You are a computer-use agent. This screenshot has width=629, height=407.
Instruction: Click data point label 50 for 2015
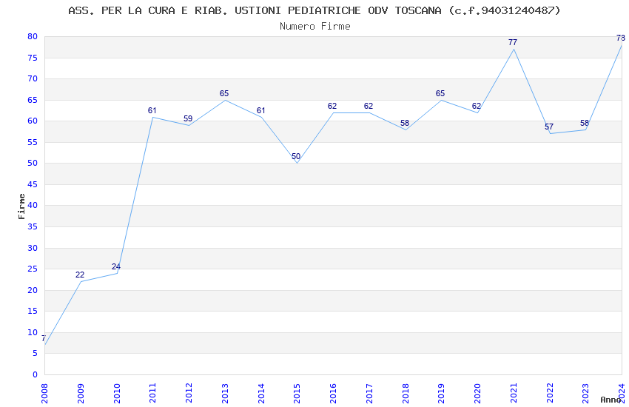pyautogui.click(x=296, y=156)
